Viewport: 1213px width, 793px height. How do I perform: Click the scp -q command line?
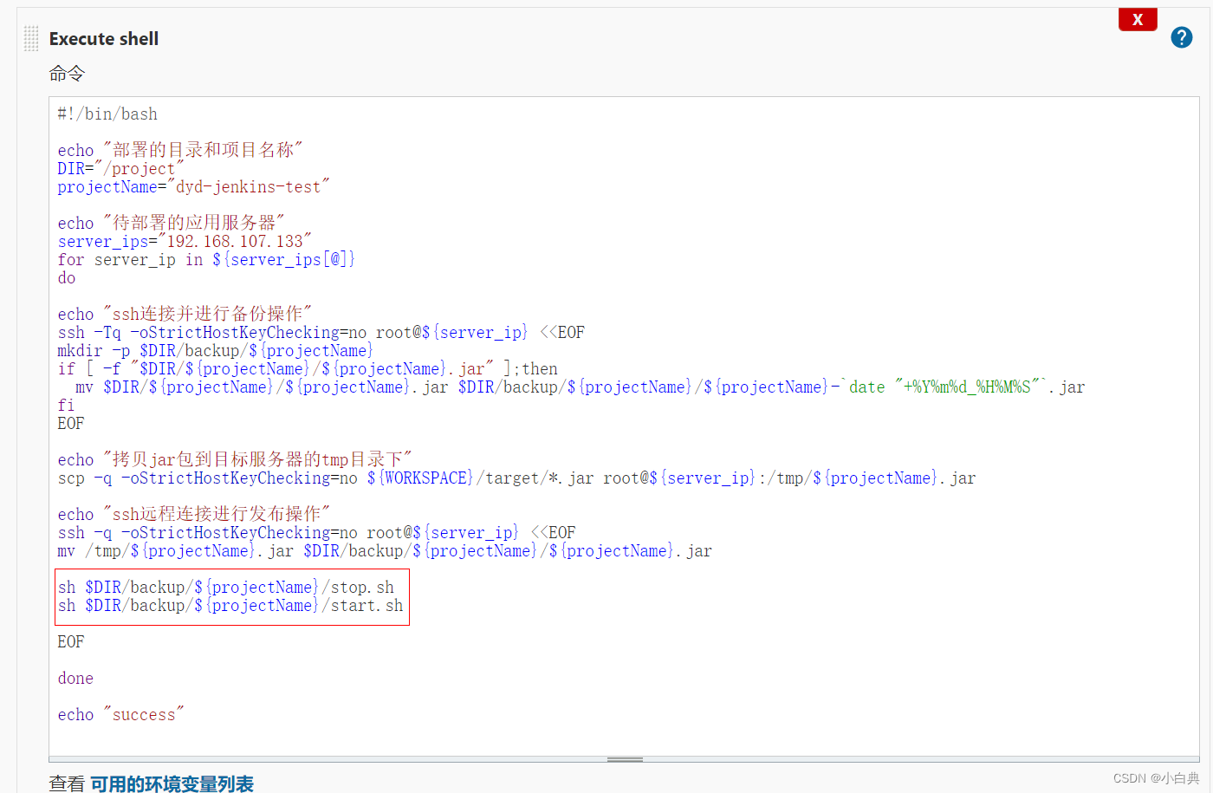(516, 478)
